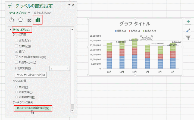Screen dimensions: 194x120
Task: Click the Chart Filters funnel button
Action: (x=188, y=38)
